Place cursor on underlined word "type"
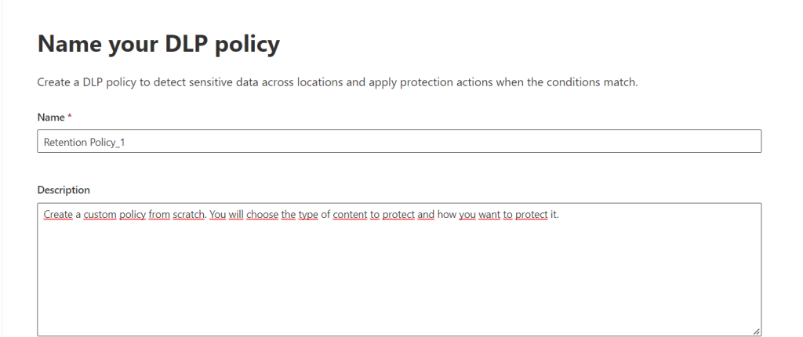 click(307, 215)
